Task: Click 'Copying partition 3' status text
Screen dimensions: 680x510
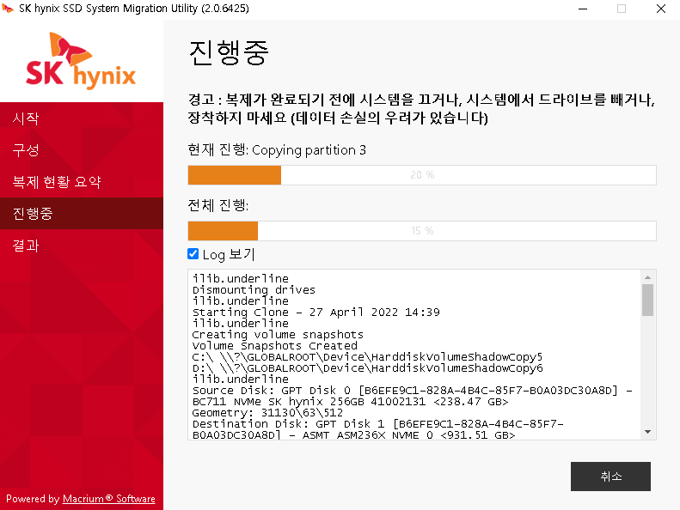Action: tap(309, 150)
